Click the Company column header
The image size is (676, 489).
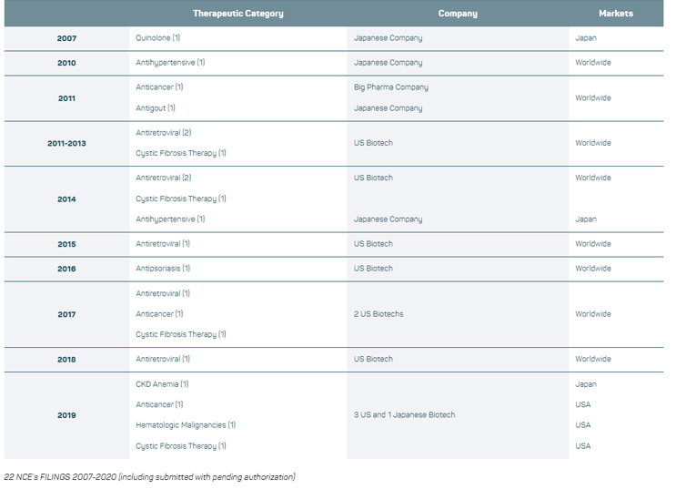(457, 14)
